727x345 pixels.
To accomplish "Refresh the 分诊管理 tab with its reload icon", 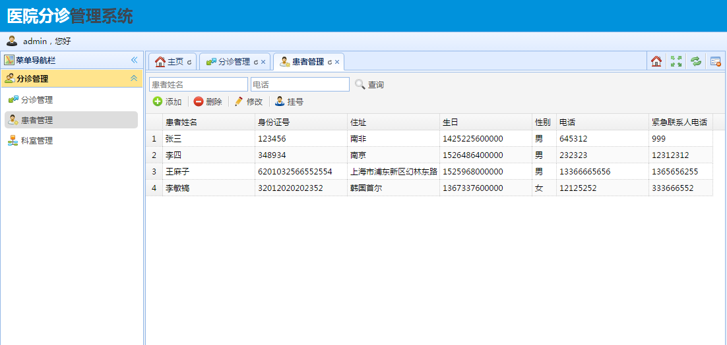I will pos(255,62).
